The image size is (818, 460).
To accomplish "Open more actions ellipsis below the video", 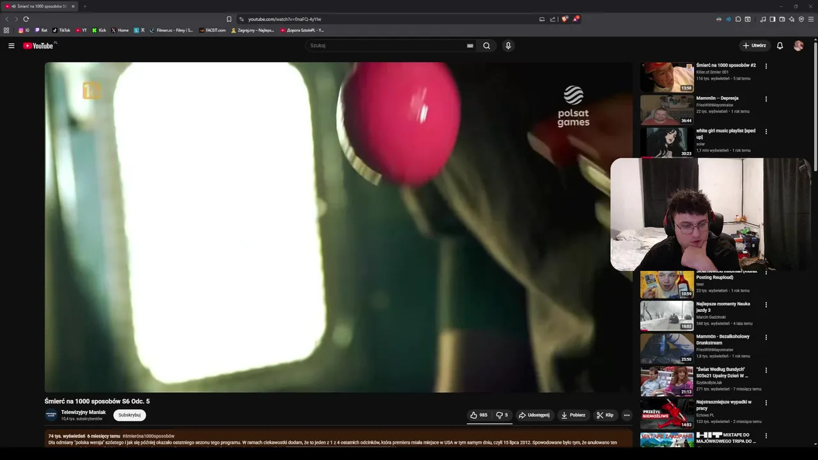I will 626,415.
